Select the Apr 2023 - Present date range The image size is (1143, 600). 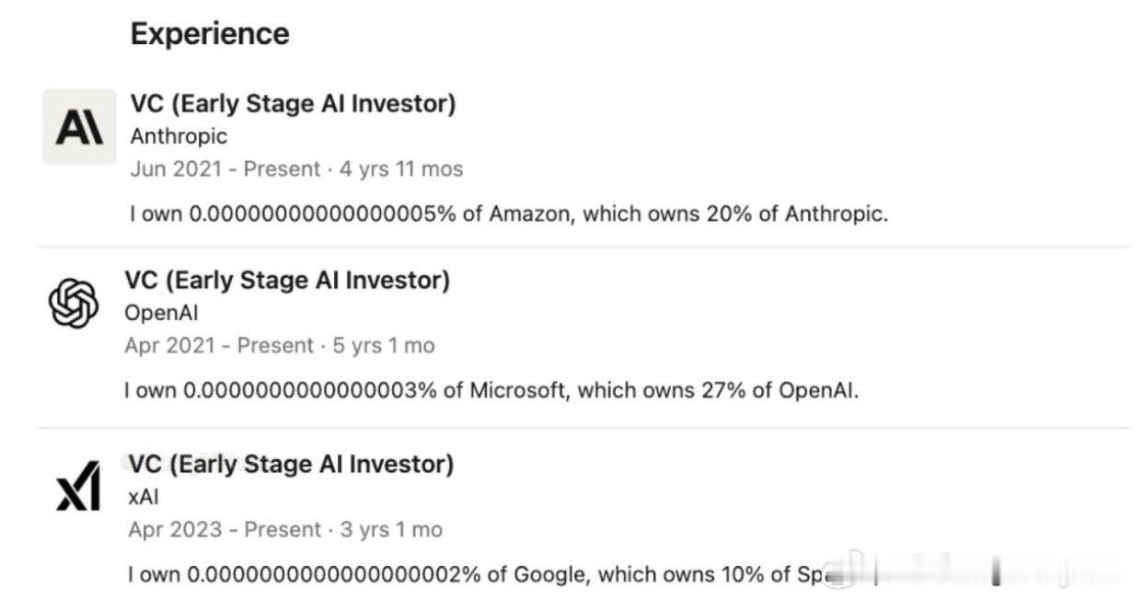pyautogui.click(x=224, y=530)
